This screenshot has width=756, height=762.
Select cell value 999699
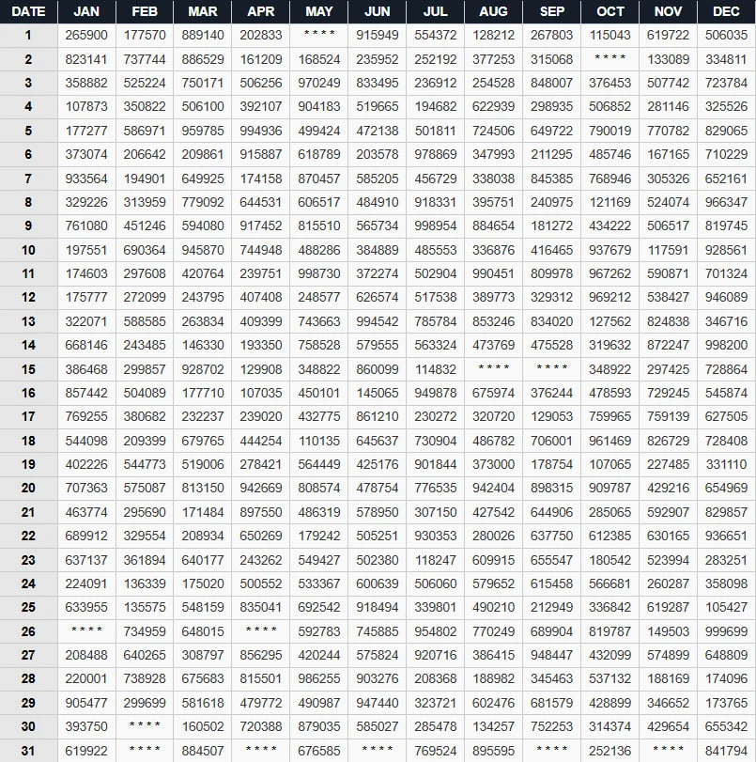tap(726, 631)
